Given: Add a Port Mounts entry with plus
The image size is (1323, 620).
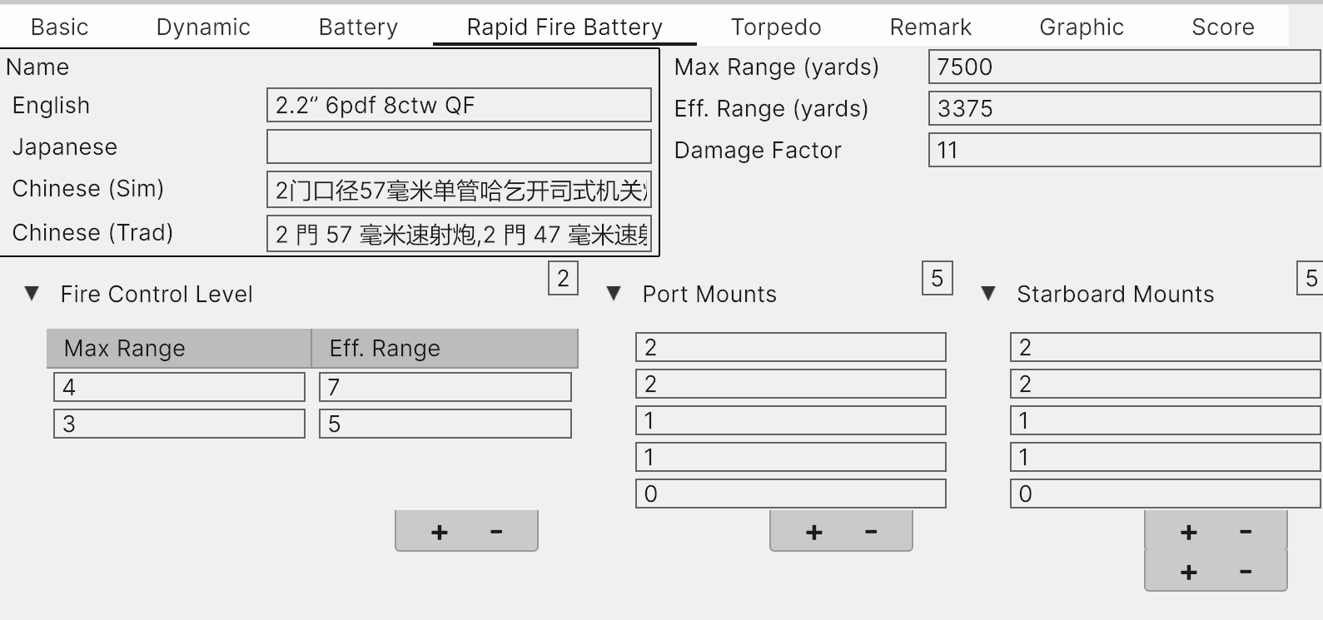Looking at the screenshot, I should tap(814, 533).
